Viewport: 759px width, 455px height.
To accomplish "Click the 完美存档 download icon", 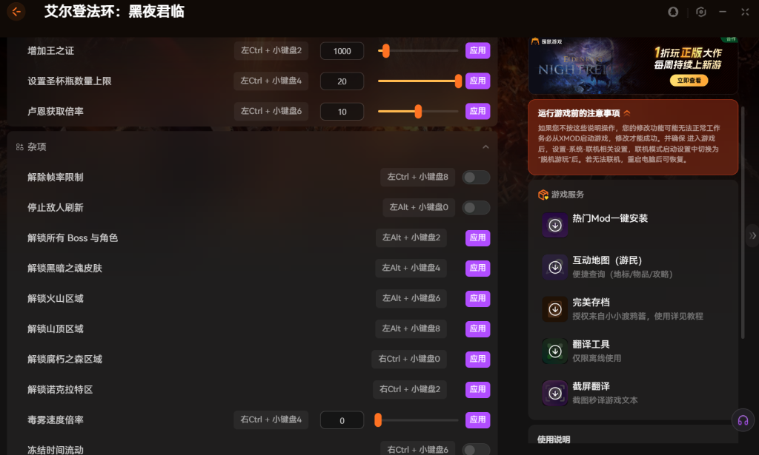I will (554, 309).
